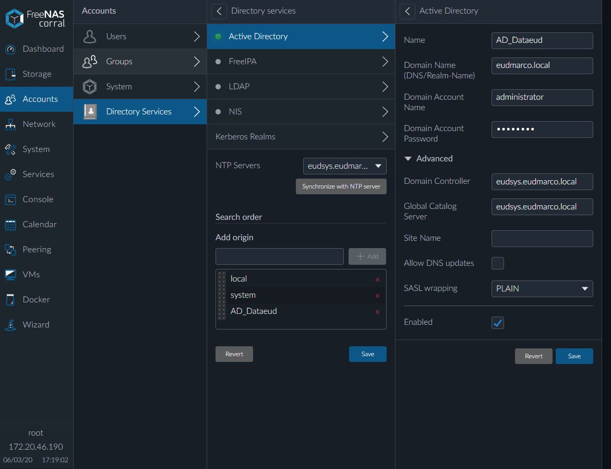Launch the Wizard icon
This screenshot has width=611, height=469.
(x=10, y=325)
